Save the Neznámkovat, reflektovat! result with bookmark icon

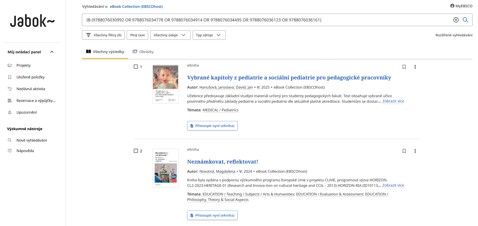[404, 151]
